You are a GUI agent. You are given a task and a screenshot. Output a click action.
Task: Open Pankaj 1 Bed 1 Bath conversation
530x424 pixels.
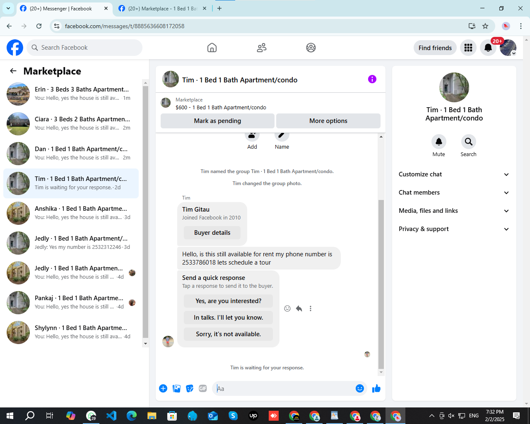coord(71,303)
